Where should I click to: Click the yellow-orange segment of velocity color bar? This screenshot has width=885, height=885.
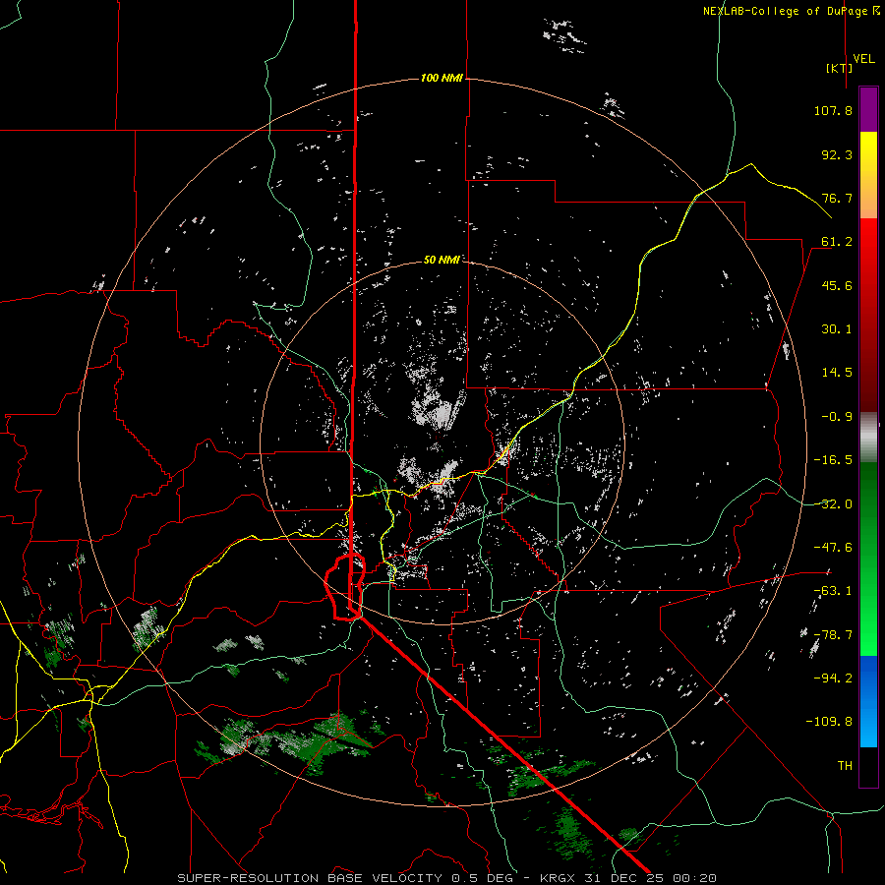868,175
